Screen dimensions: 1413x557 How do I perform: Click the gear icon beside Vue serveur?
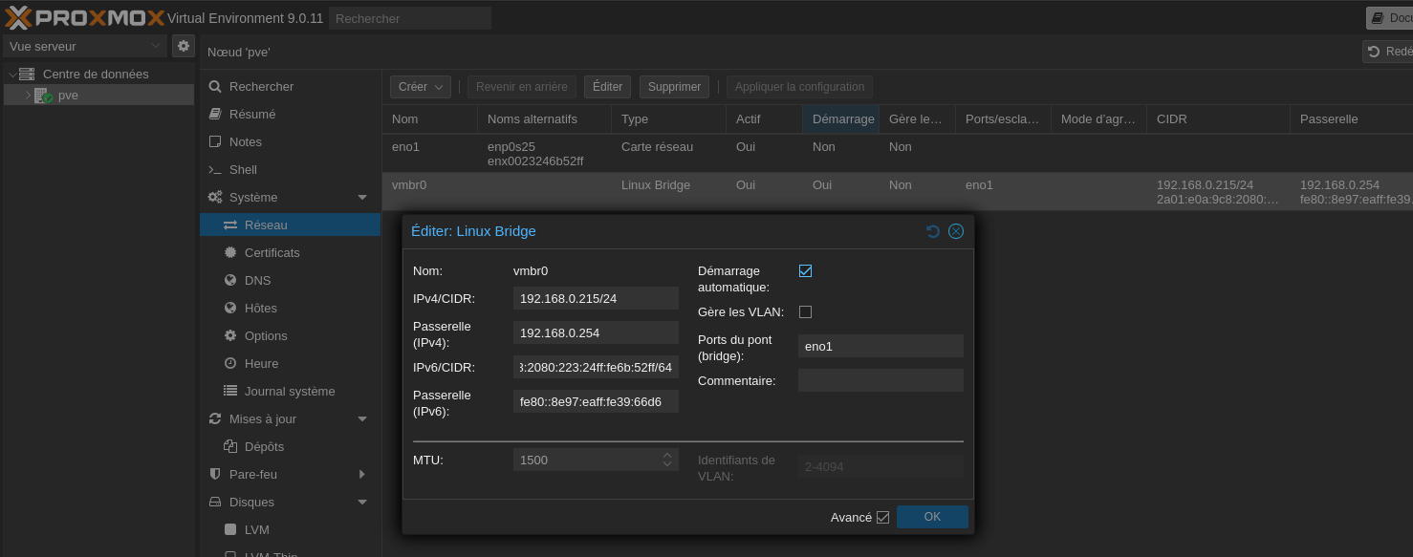coord(183,46)
